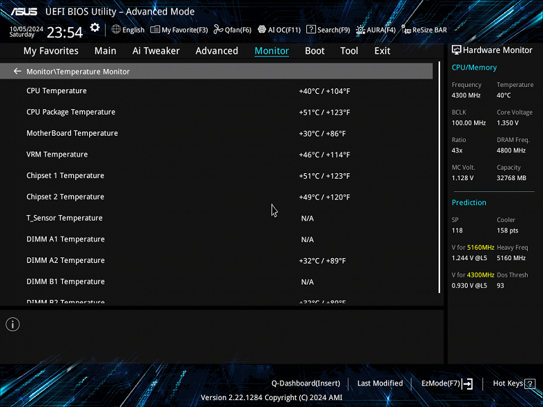Click Hot Keys label
Image resolution: width=543 pixels, height=407 pixels.
point(507,383)
